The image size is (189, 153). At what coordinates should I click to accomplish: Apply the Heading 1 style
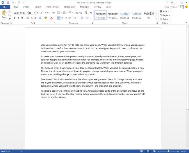[124, 15]
